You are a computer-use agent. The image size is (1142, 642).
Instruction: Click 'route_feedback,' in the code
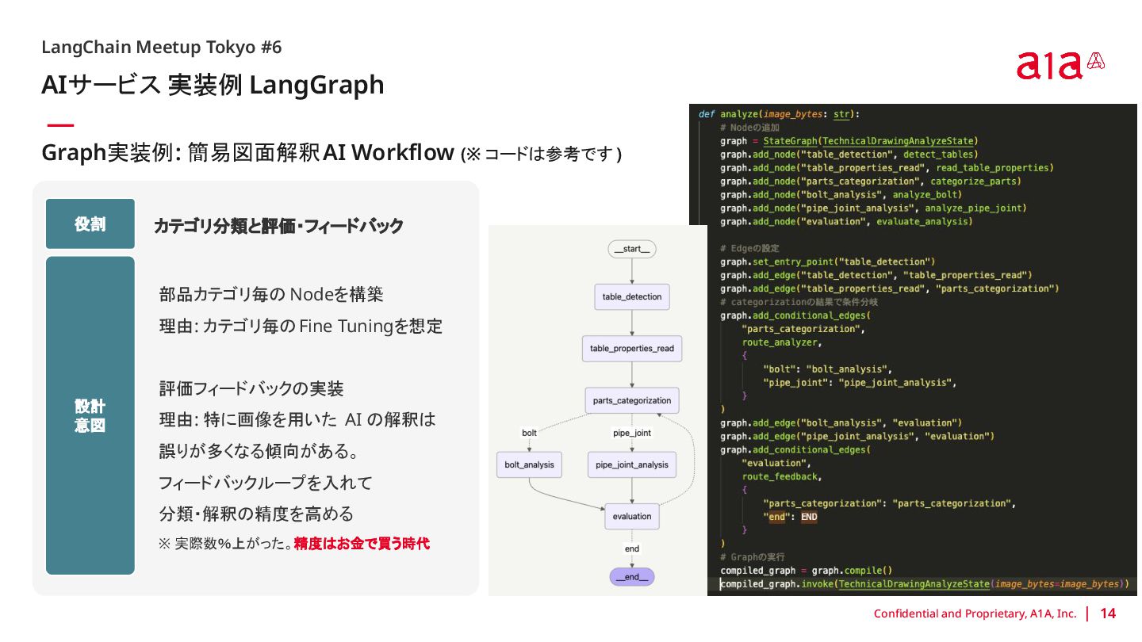781,476
